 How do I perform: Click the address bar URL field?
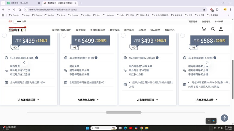click(x=115, y=10)
